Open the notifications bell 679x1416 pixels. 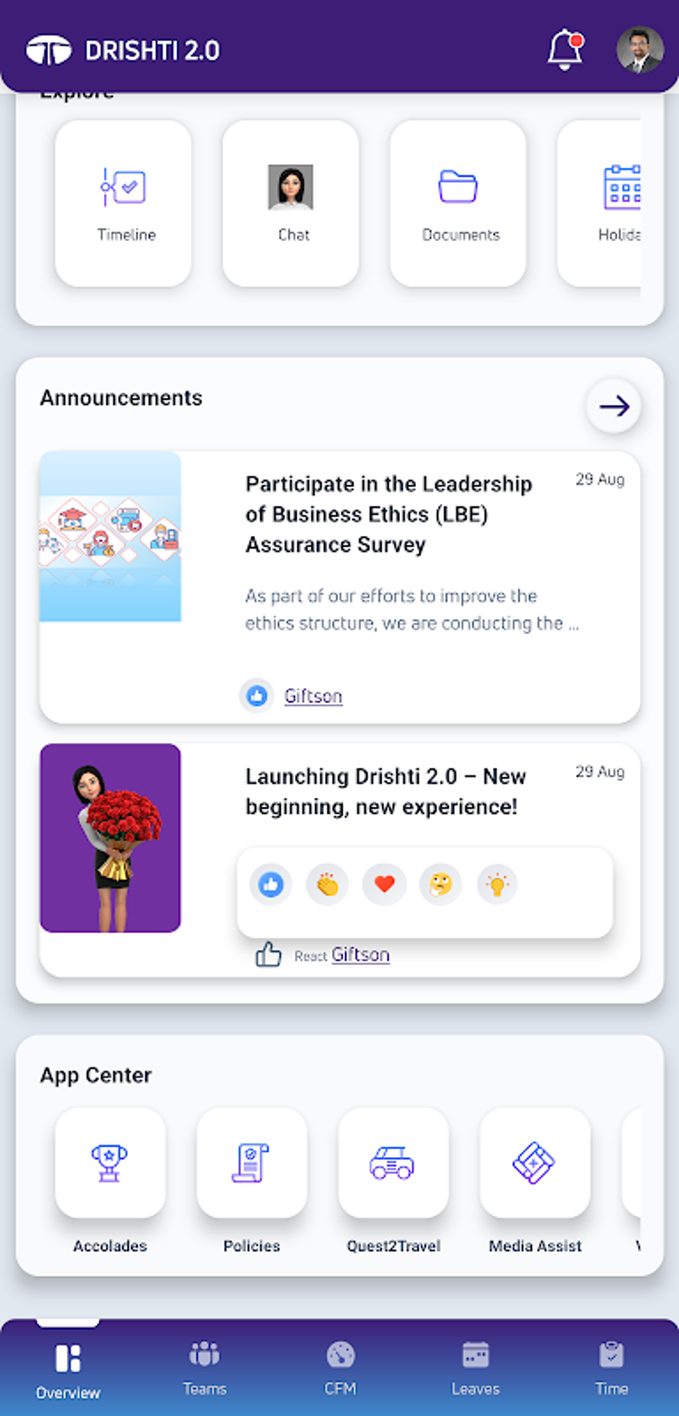565,49
